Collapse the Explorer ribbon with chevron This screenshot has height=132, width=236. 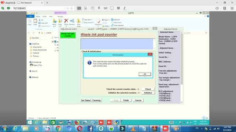(205, 16)
